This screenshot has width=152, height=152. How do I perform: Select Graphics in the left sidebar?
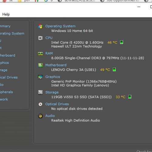(x=4, y=63)
